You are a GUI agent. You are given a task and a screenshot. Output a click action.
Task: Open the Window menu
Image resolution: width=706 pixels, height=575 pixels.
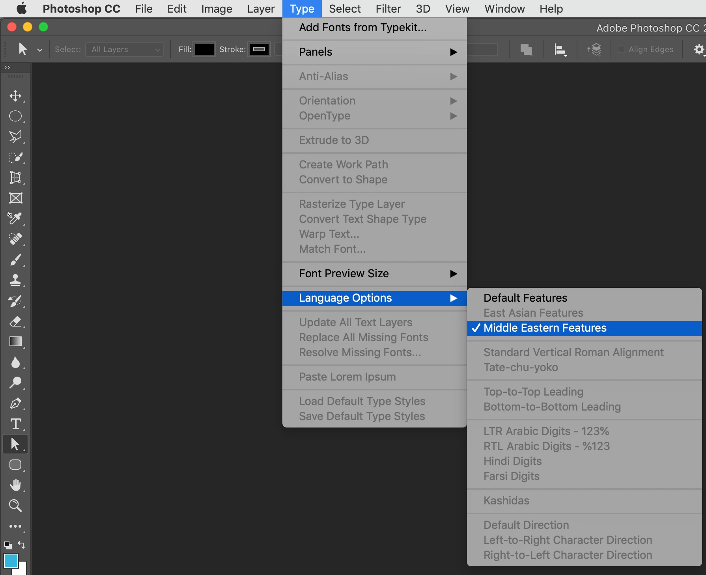click(x=504, y=9)
